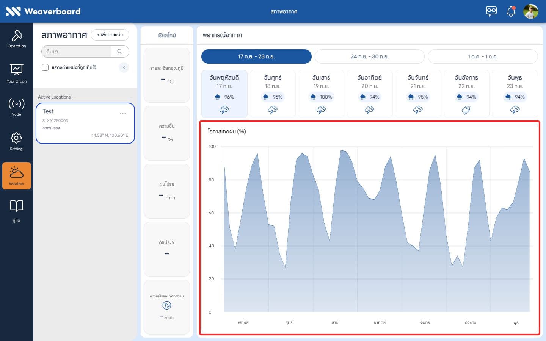
Task: Click the Weaverboard logo
Action: coord(43,11)
